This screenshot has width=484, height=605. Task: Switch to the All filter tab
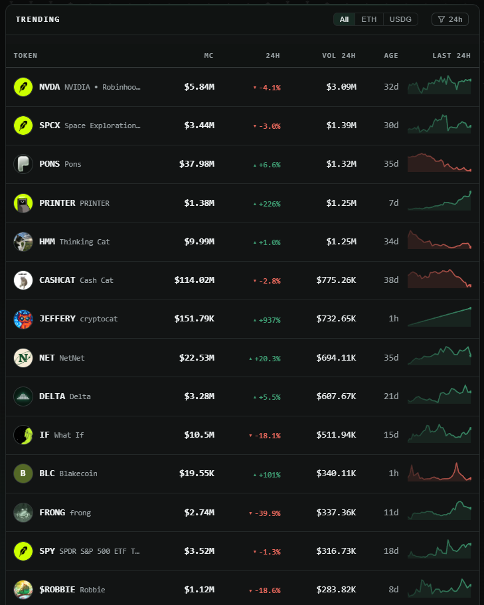click(344, 19)
